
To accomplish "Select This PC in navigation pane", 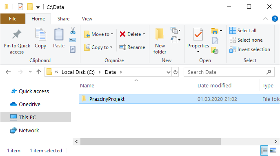I will pyautogui.click(x=36, y=117).
